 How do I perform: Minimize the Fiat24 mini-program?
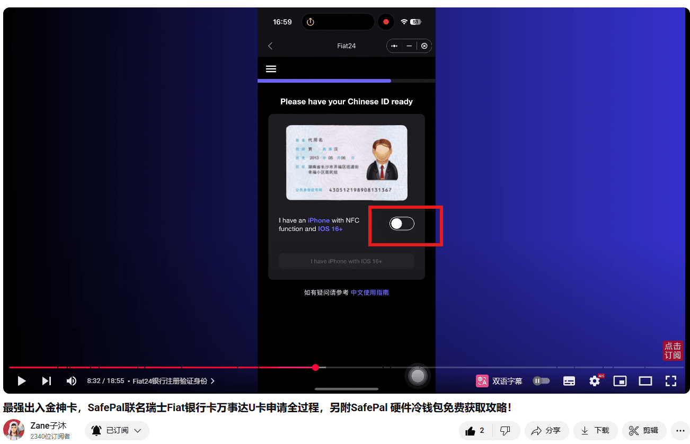click(409, 46)
